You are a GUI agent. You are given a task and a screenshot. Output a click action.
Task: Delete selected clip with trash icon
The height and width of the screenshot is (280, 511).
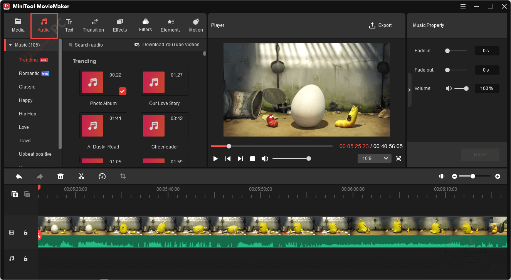click(61, 176)
